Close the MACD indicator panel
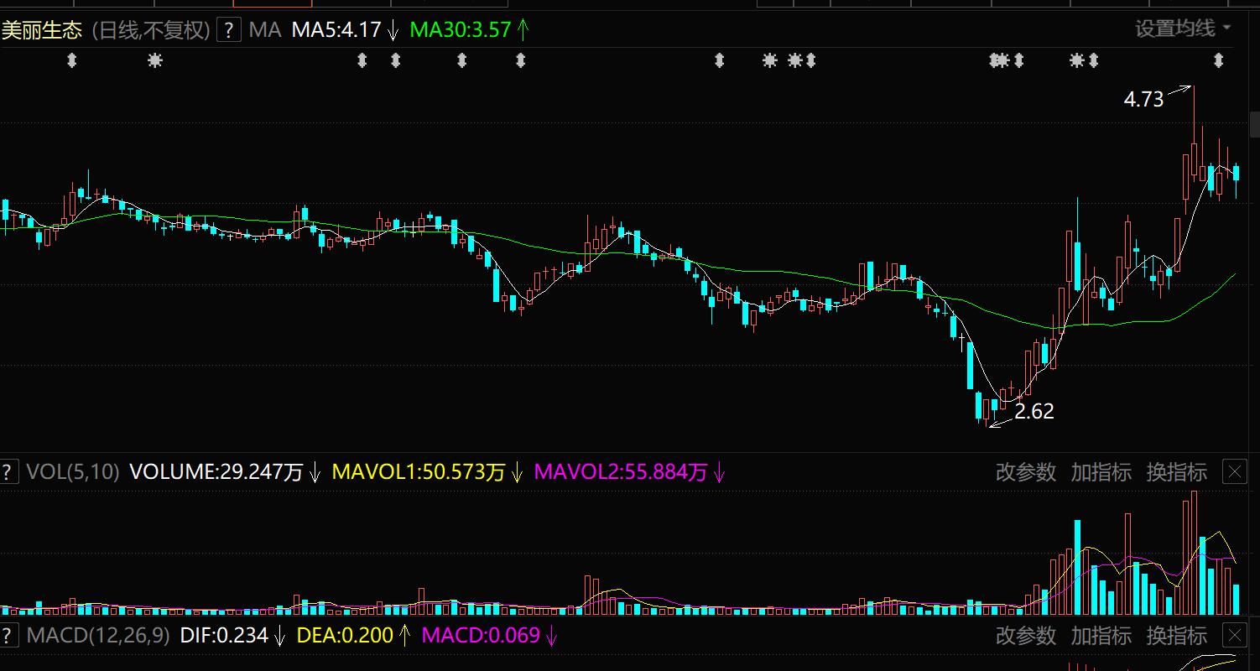This screenshot has width=1260, height=671. [x=1235, y=635]
